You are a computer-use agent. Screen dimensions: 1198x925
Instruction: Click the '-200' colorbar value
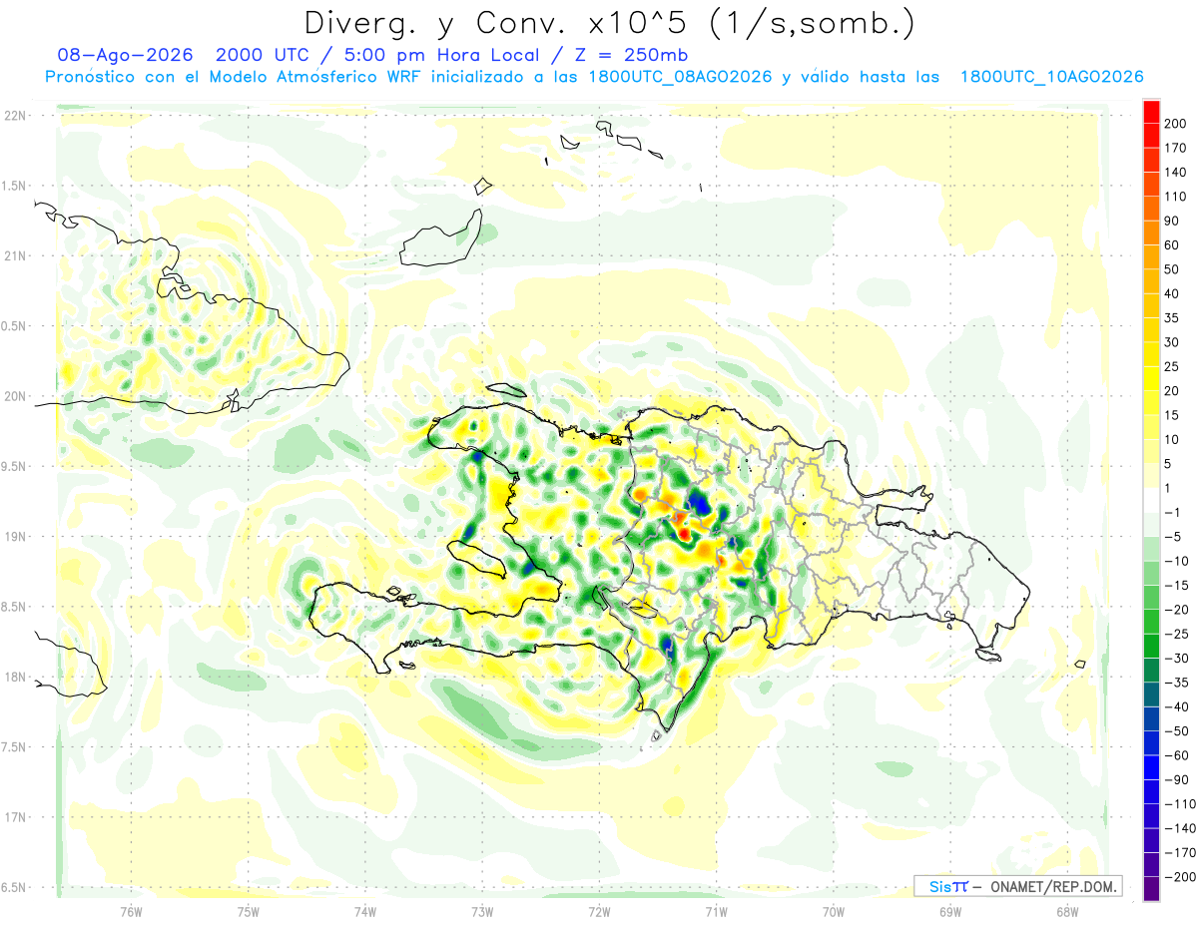point(1178,877)
